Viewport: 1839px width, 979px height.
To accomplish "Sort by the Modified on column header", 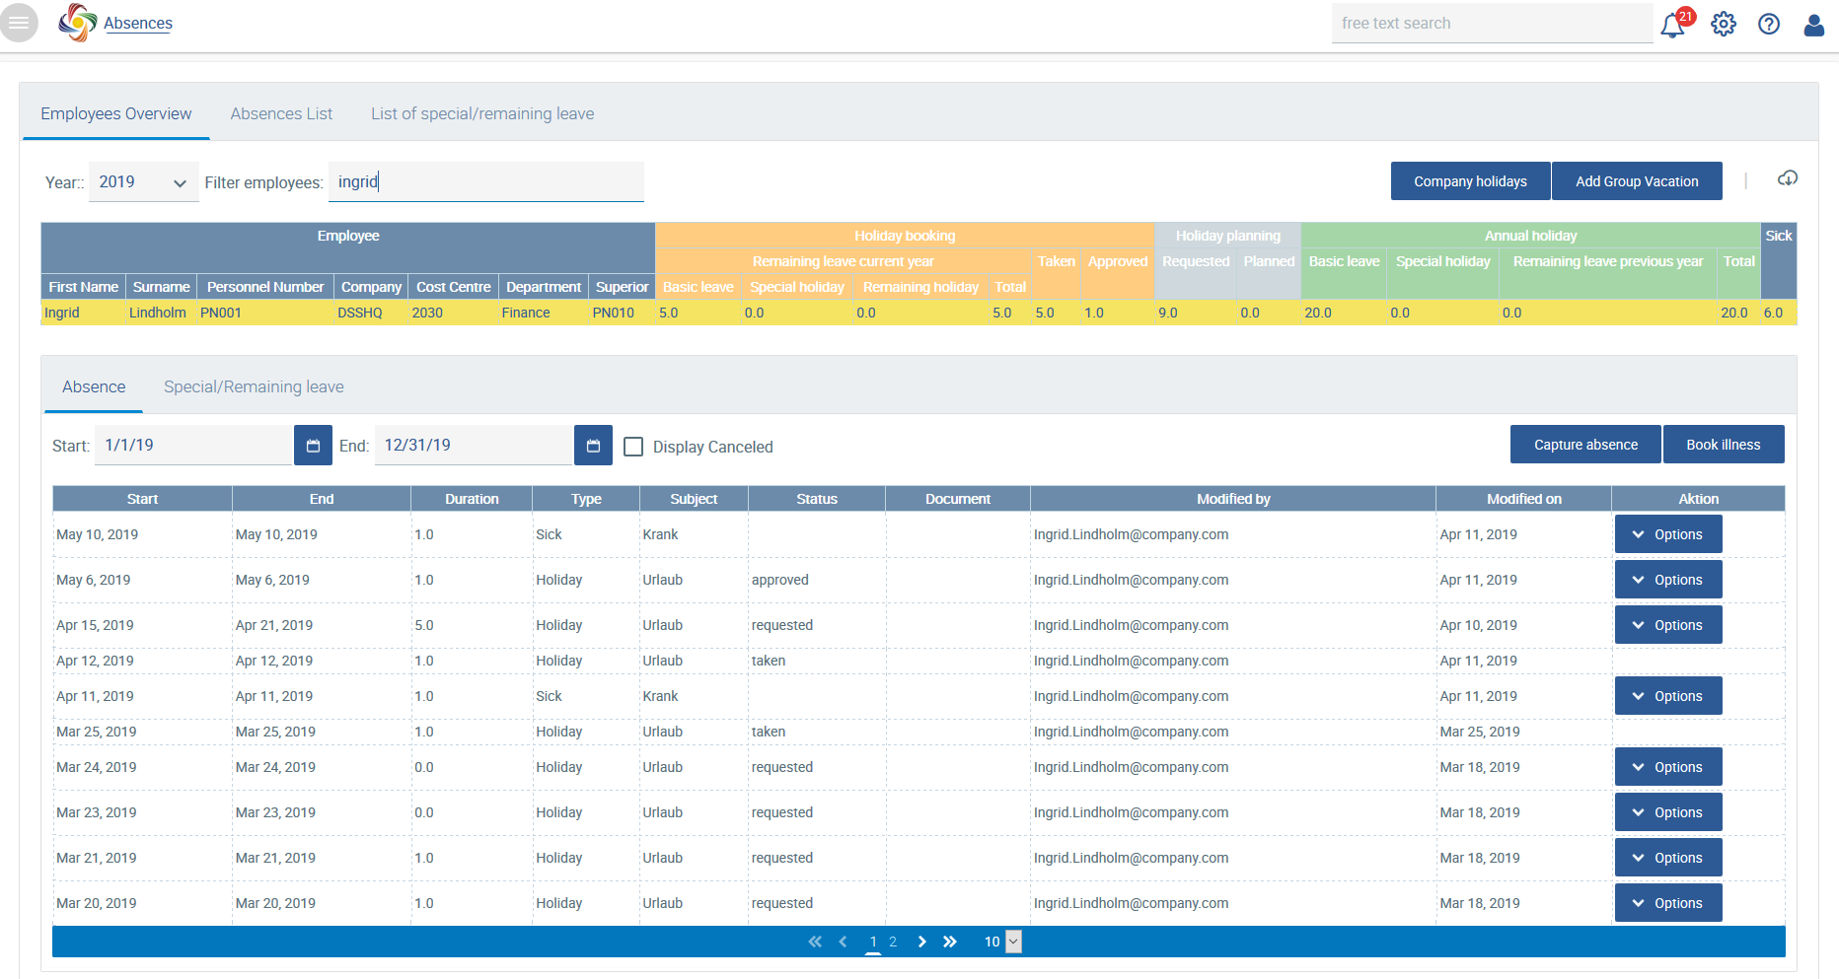I will (x=1523, y=499).
